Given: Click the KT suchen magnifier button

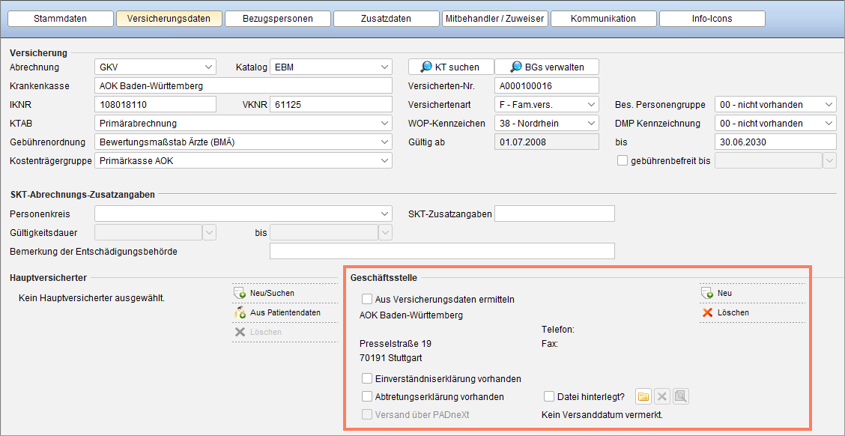Looking at the screenshot, I should [451, 67].
